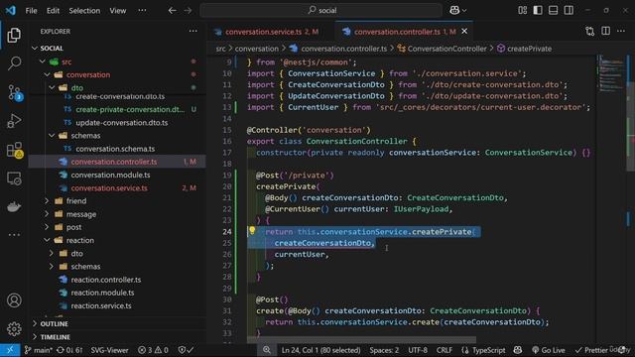Open the Remote Explorer view
Image resolution: width=635 pixels, height=357 pixels.
[14, 178]
